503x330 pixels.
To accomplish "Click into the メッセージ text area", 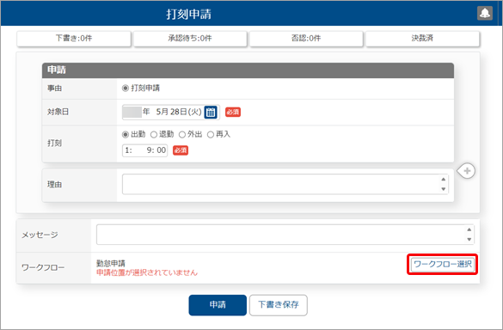I will coord(285,235).
